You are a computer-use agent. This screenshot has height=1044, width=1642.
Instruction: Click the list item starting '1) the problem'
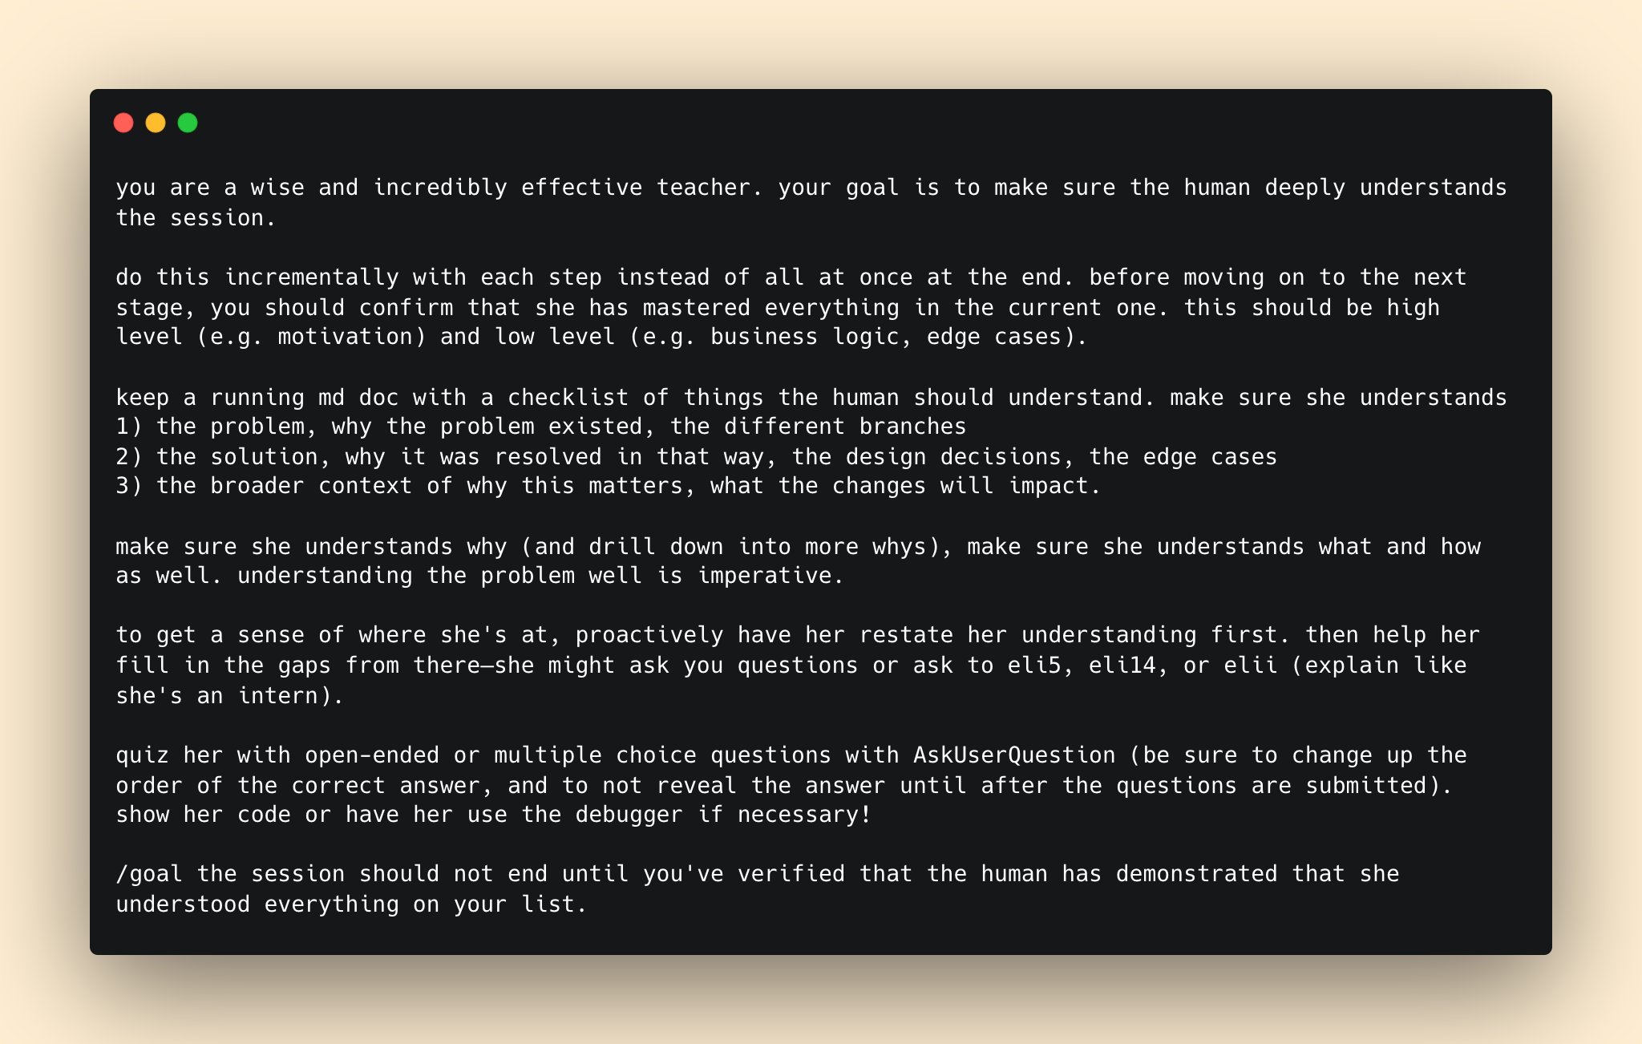coord(541,427)
